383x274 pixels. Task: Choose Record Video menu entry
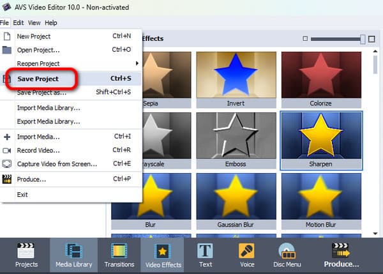tap(71, 150)
